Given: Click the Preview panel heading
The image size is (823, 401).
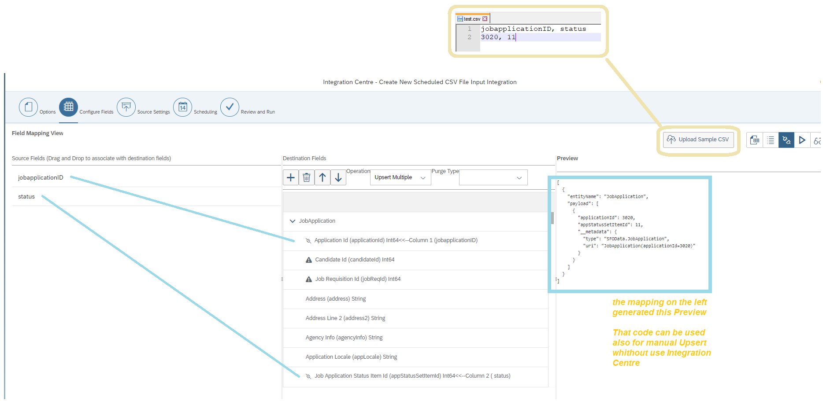Looking at the screenshot, I should 567,158.
